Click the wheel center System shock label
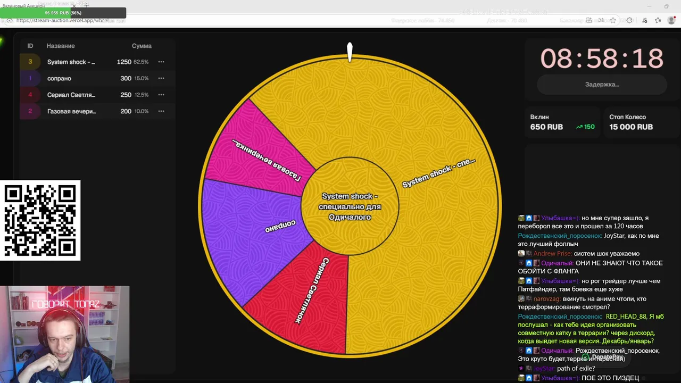681x383 pixels. 350,206
